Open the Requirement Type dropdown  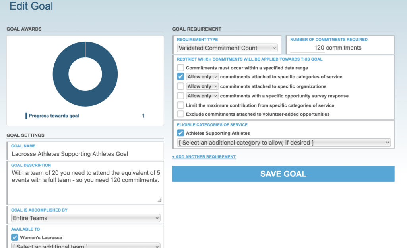[227, 48]
